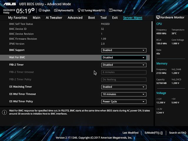Click the globe language icon
Image resolution: width=188 pixels, height=141 pixels.
(40, 10)
